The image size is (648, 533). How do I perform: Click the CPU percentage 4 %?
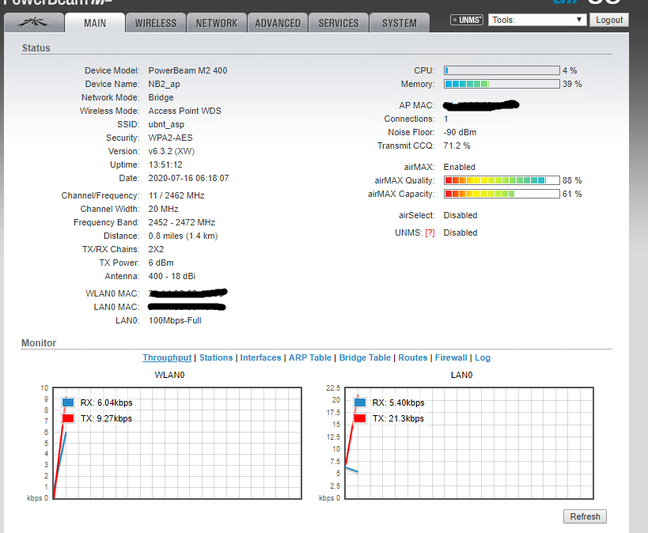pos(570,70)
